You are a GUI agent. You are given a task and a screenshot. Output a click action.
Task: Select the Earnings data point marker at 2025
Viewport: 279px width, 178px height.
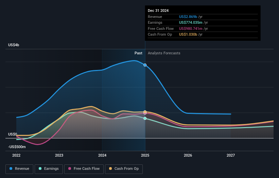[x=145, y=119]
